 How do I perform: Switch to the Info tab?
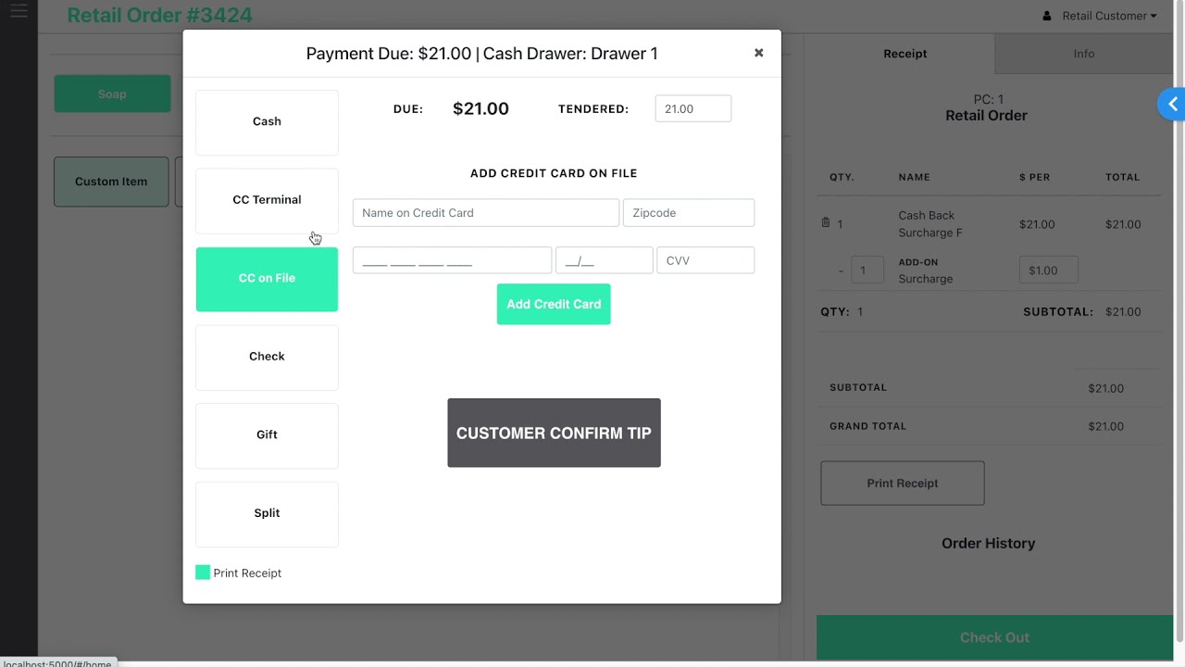(x=1083, y=54)
